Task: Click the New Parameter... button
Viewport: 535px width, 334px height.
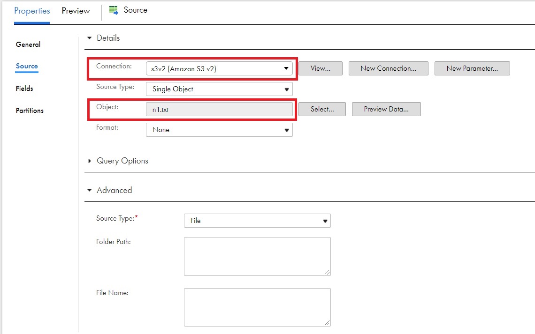Action: 472,68
